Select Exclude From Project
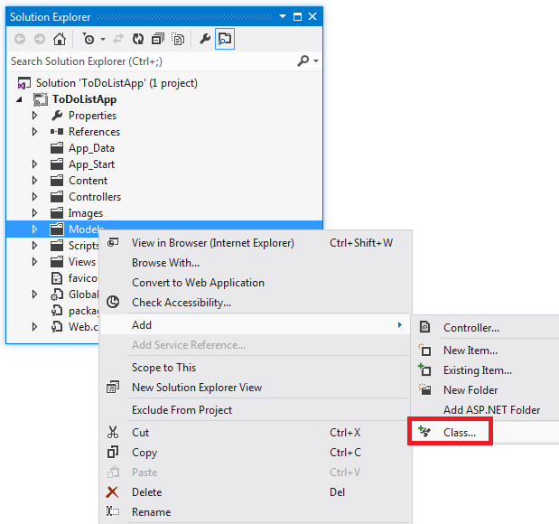559x524 pixels. coord(256,410)
